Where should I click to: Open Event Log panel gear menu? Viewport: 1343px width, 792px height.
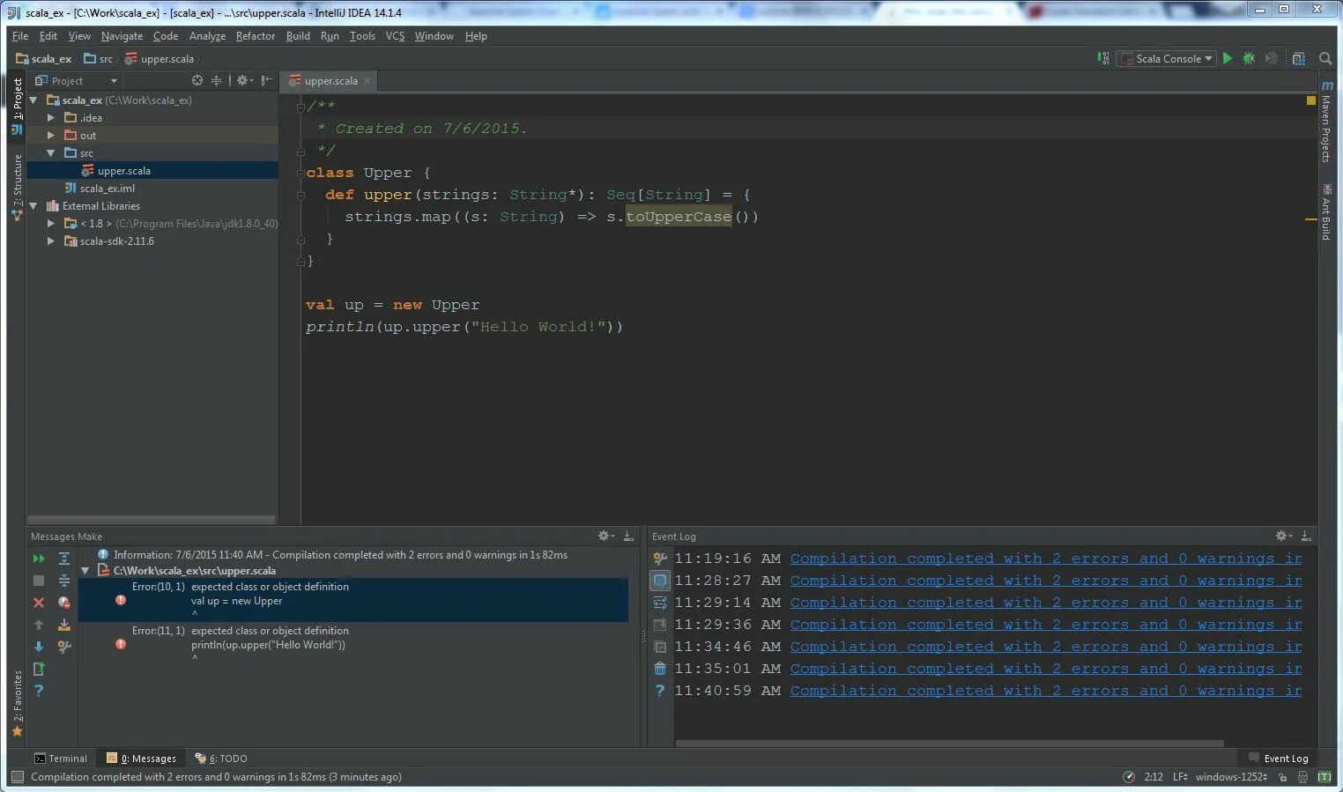[x=1284, y=536]
